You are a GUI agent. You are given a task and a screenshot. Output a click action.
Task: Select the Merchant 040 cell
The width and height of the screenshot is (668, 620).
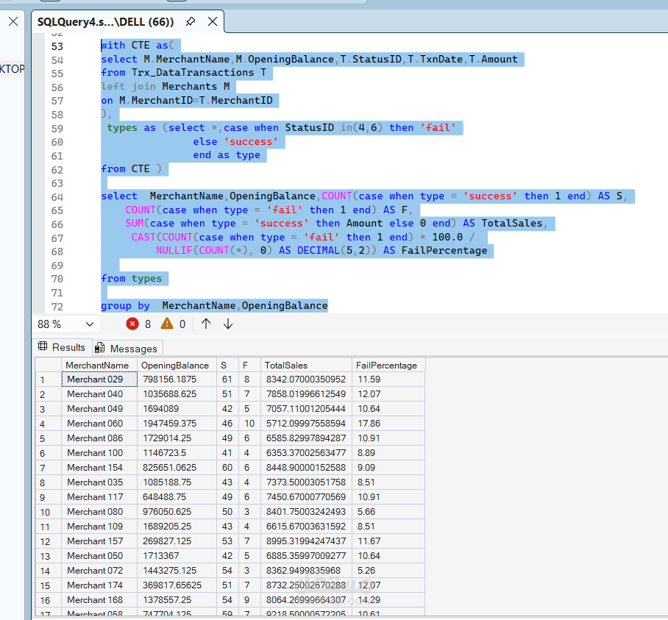(99, 394)
